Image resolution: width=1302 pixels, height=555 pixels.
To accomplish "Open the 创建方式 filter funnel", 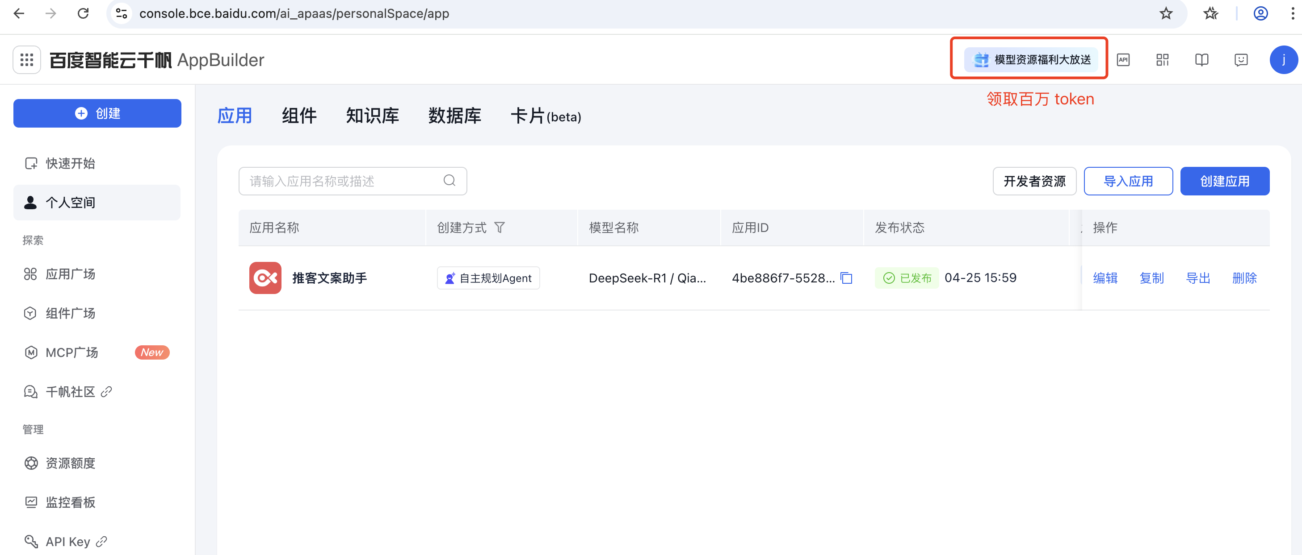I will click(x=500, y=228).
